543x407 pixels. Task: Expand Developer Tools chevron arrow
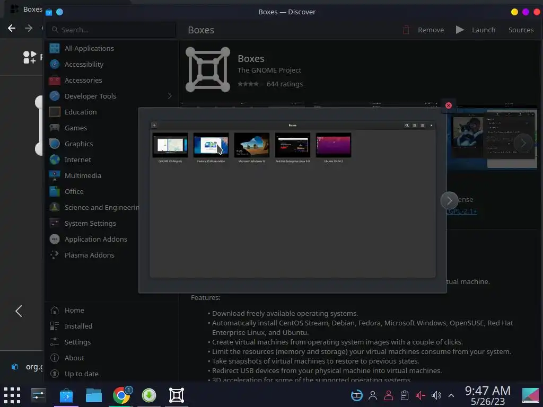170,96
